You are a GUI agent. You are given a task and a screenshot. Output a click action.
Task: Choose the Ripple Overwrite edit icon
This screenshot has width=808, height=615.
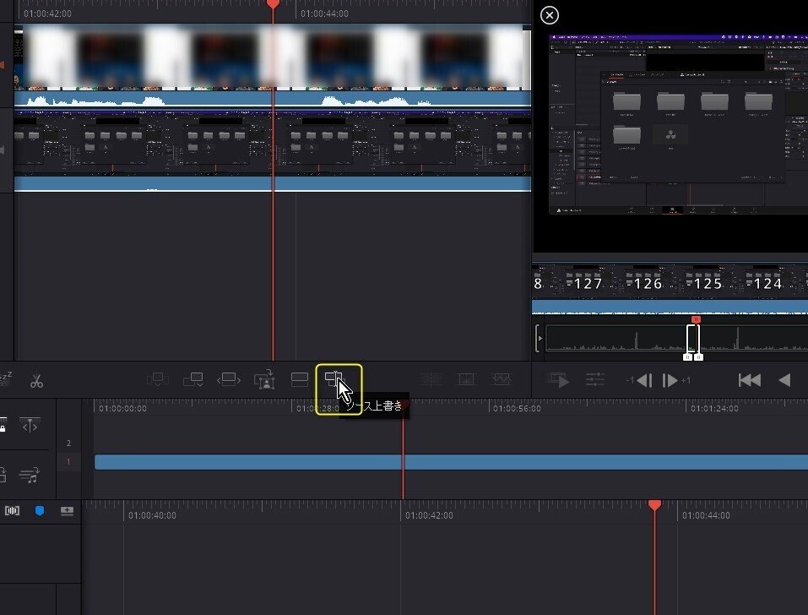point(229,380)
